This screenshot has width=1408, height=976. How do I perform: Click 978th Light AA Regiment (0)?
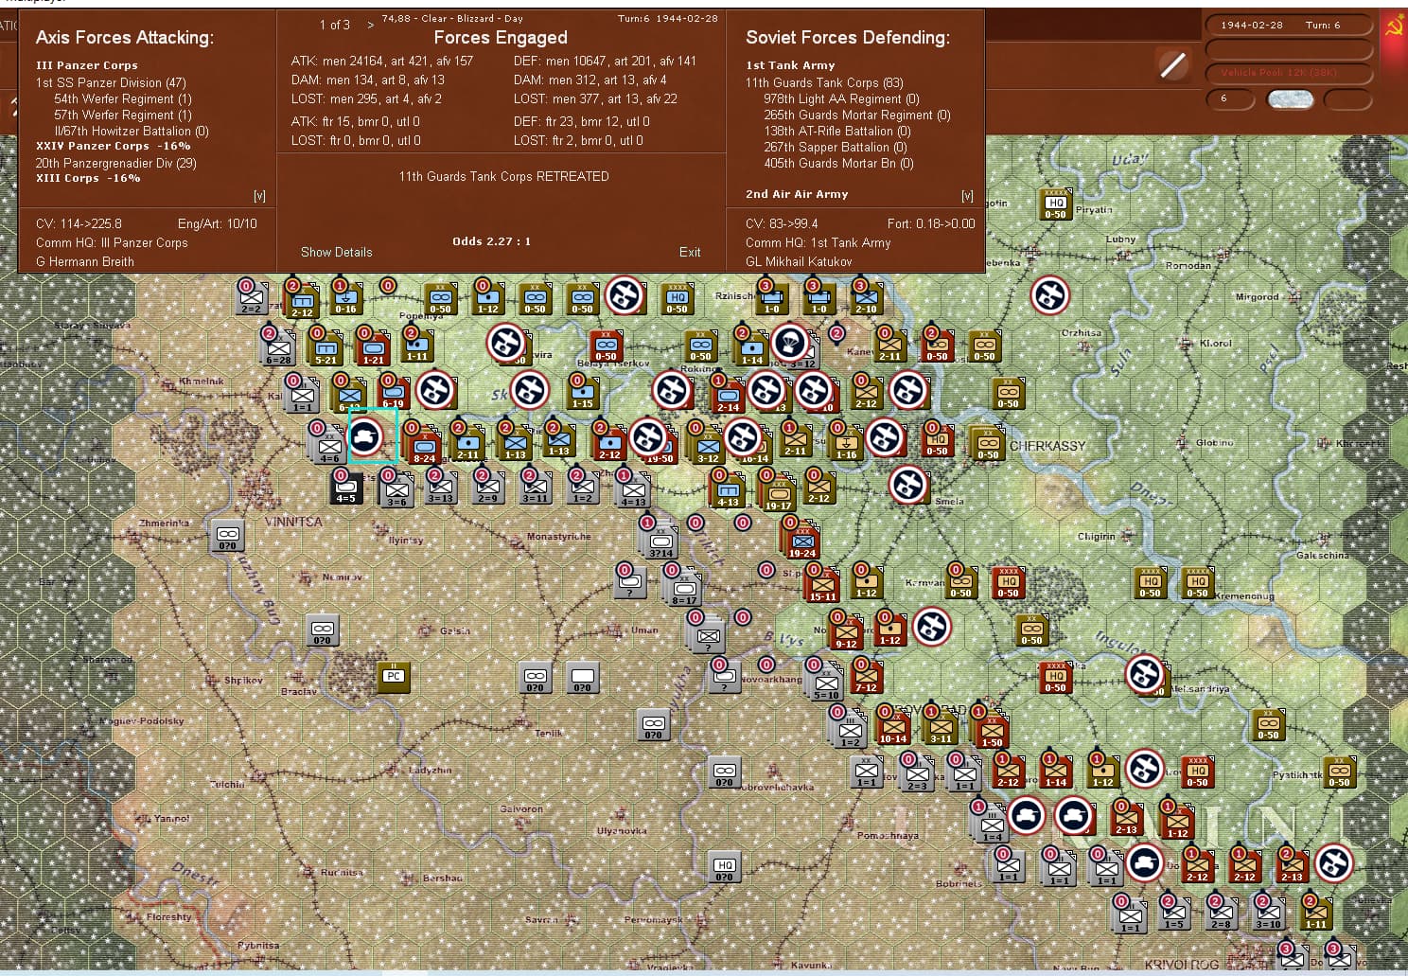(841, 98)
